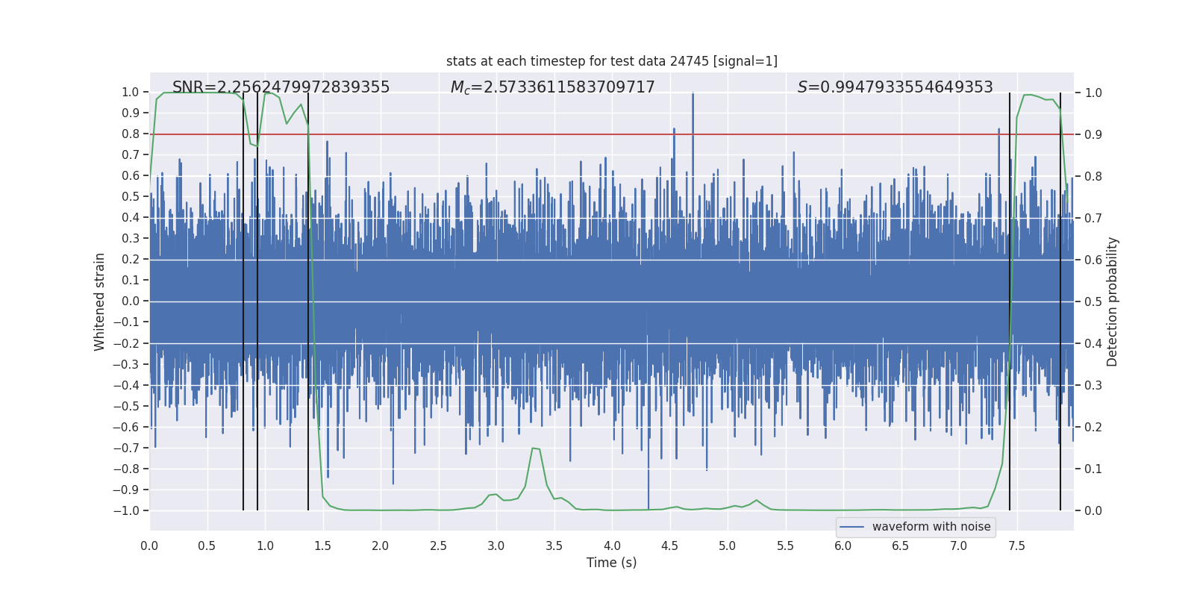Select the S=0.9947933554649353 annotation
The height and width of the screenshot is (597, 1194).
click(895, 87)
